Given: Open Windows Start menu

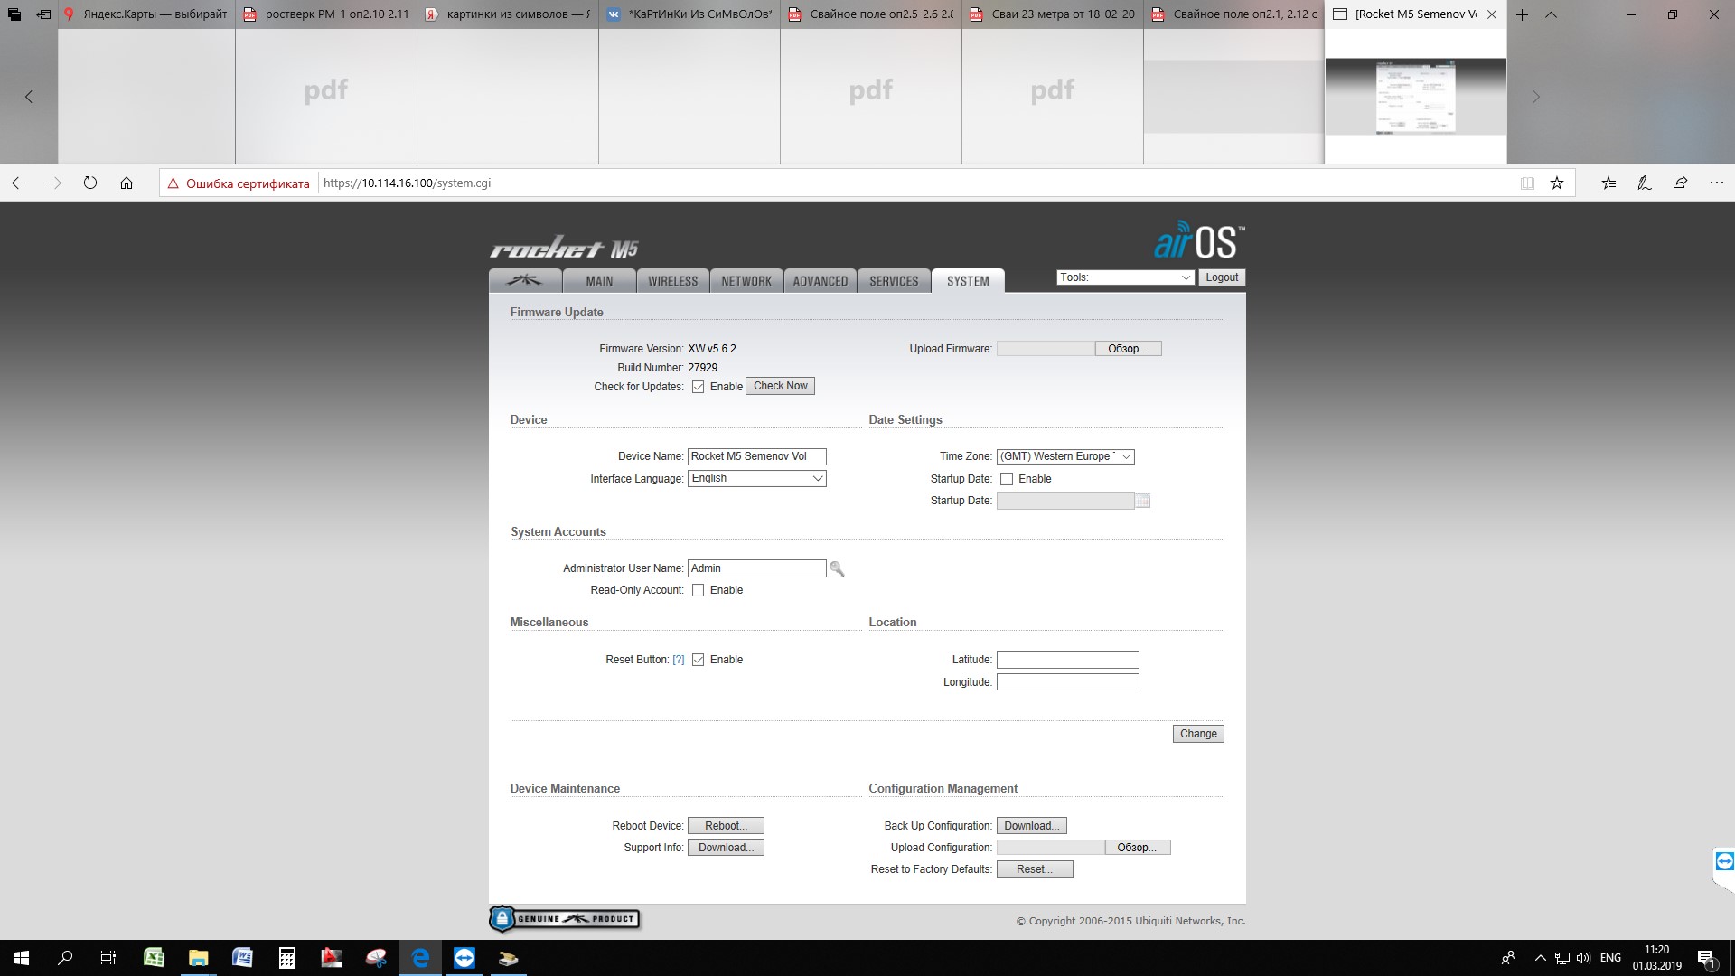Looking at the screenshot, I should [22, 958].
